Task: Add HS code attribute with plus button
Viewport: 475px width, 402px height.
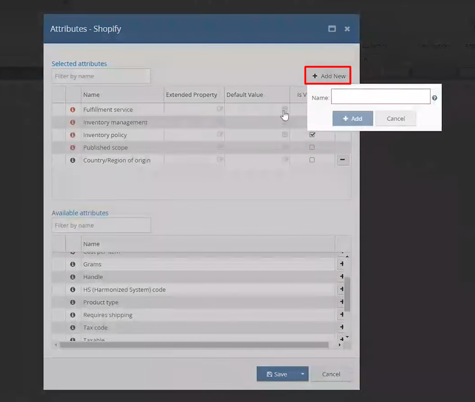Action: coord(341,289)
